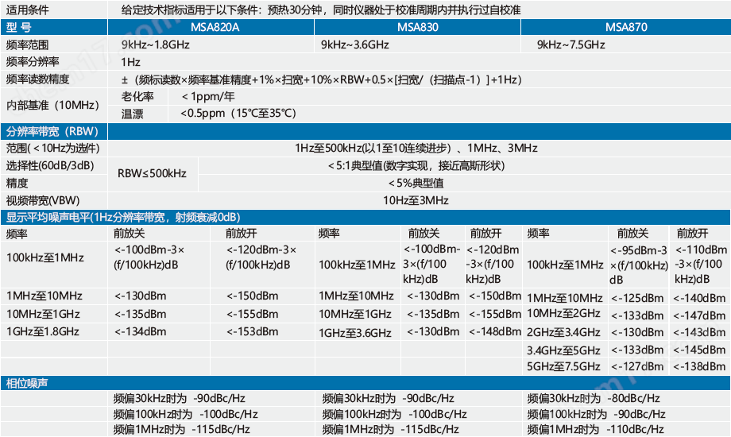Click the 2GHz至3.4GHz frequency row label
Image resolution: width=731 pixels, height=437 pixels.
[563, 333]
